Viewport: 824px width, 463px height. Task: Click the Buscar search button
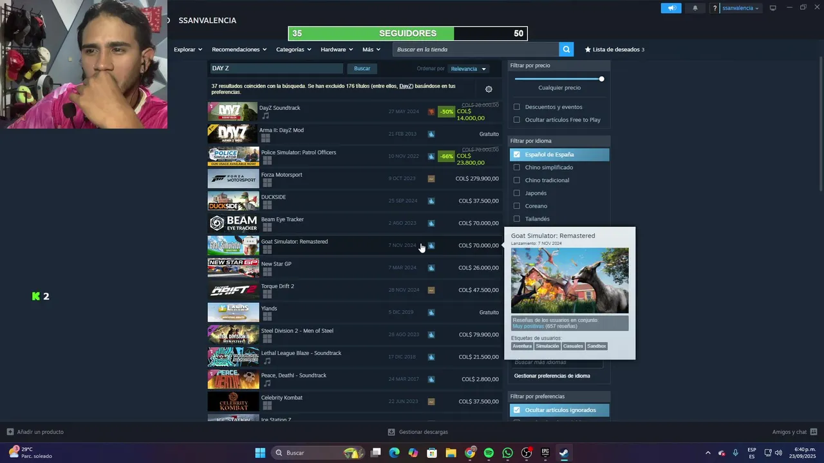pyautogui.click(x=362, y=69)
